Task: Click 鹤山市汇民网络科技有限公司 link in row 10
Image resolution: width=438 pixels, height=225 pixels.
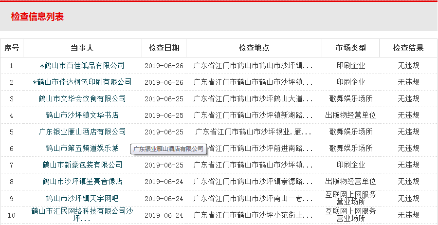Action: point(82,211)
